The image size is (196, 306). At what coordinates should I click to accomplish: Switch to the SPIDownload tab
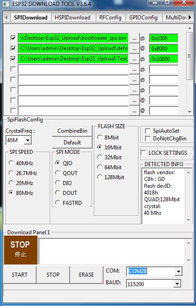[31, 17]
